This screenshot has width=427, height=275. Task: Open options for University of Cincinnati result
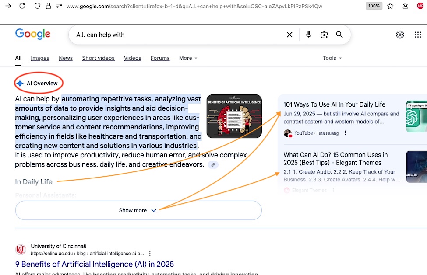pos(150,254)
